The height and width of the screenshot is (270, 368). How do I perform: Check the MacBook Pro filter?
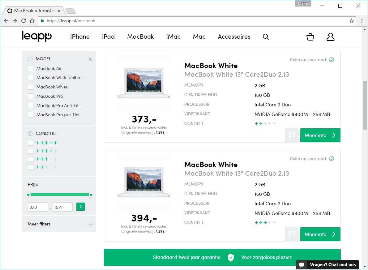tap(31, 96)
